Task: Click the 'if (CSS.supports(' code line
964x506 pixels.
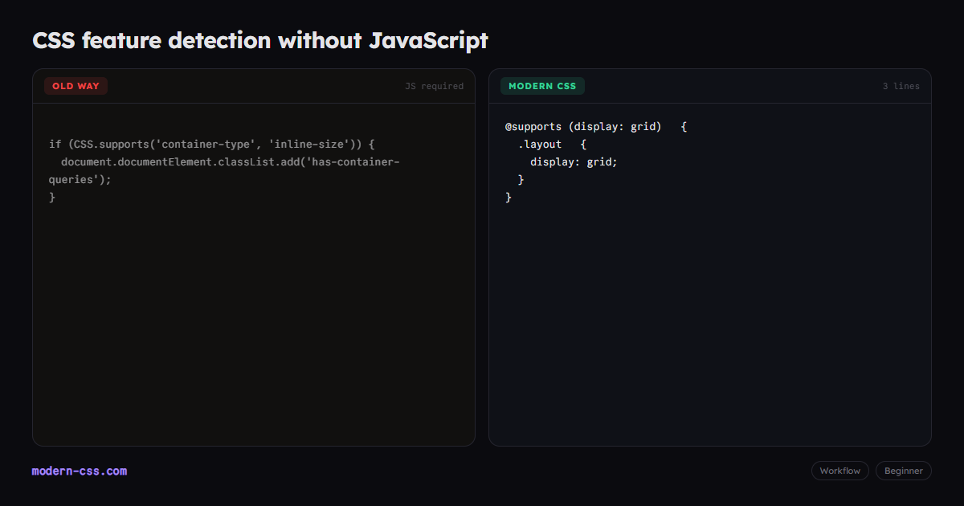Action: (x=212, y=144)
